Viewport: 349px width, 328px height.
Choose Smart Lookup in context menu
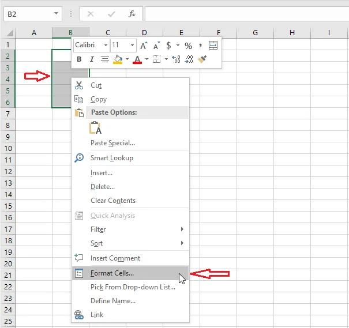(x=130, y=158)
